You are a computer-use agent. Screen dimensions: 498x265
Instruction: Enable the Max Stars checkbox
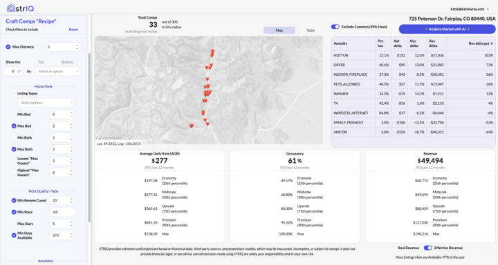pyautogui.click(x=14, y=224)
